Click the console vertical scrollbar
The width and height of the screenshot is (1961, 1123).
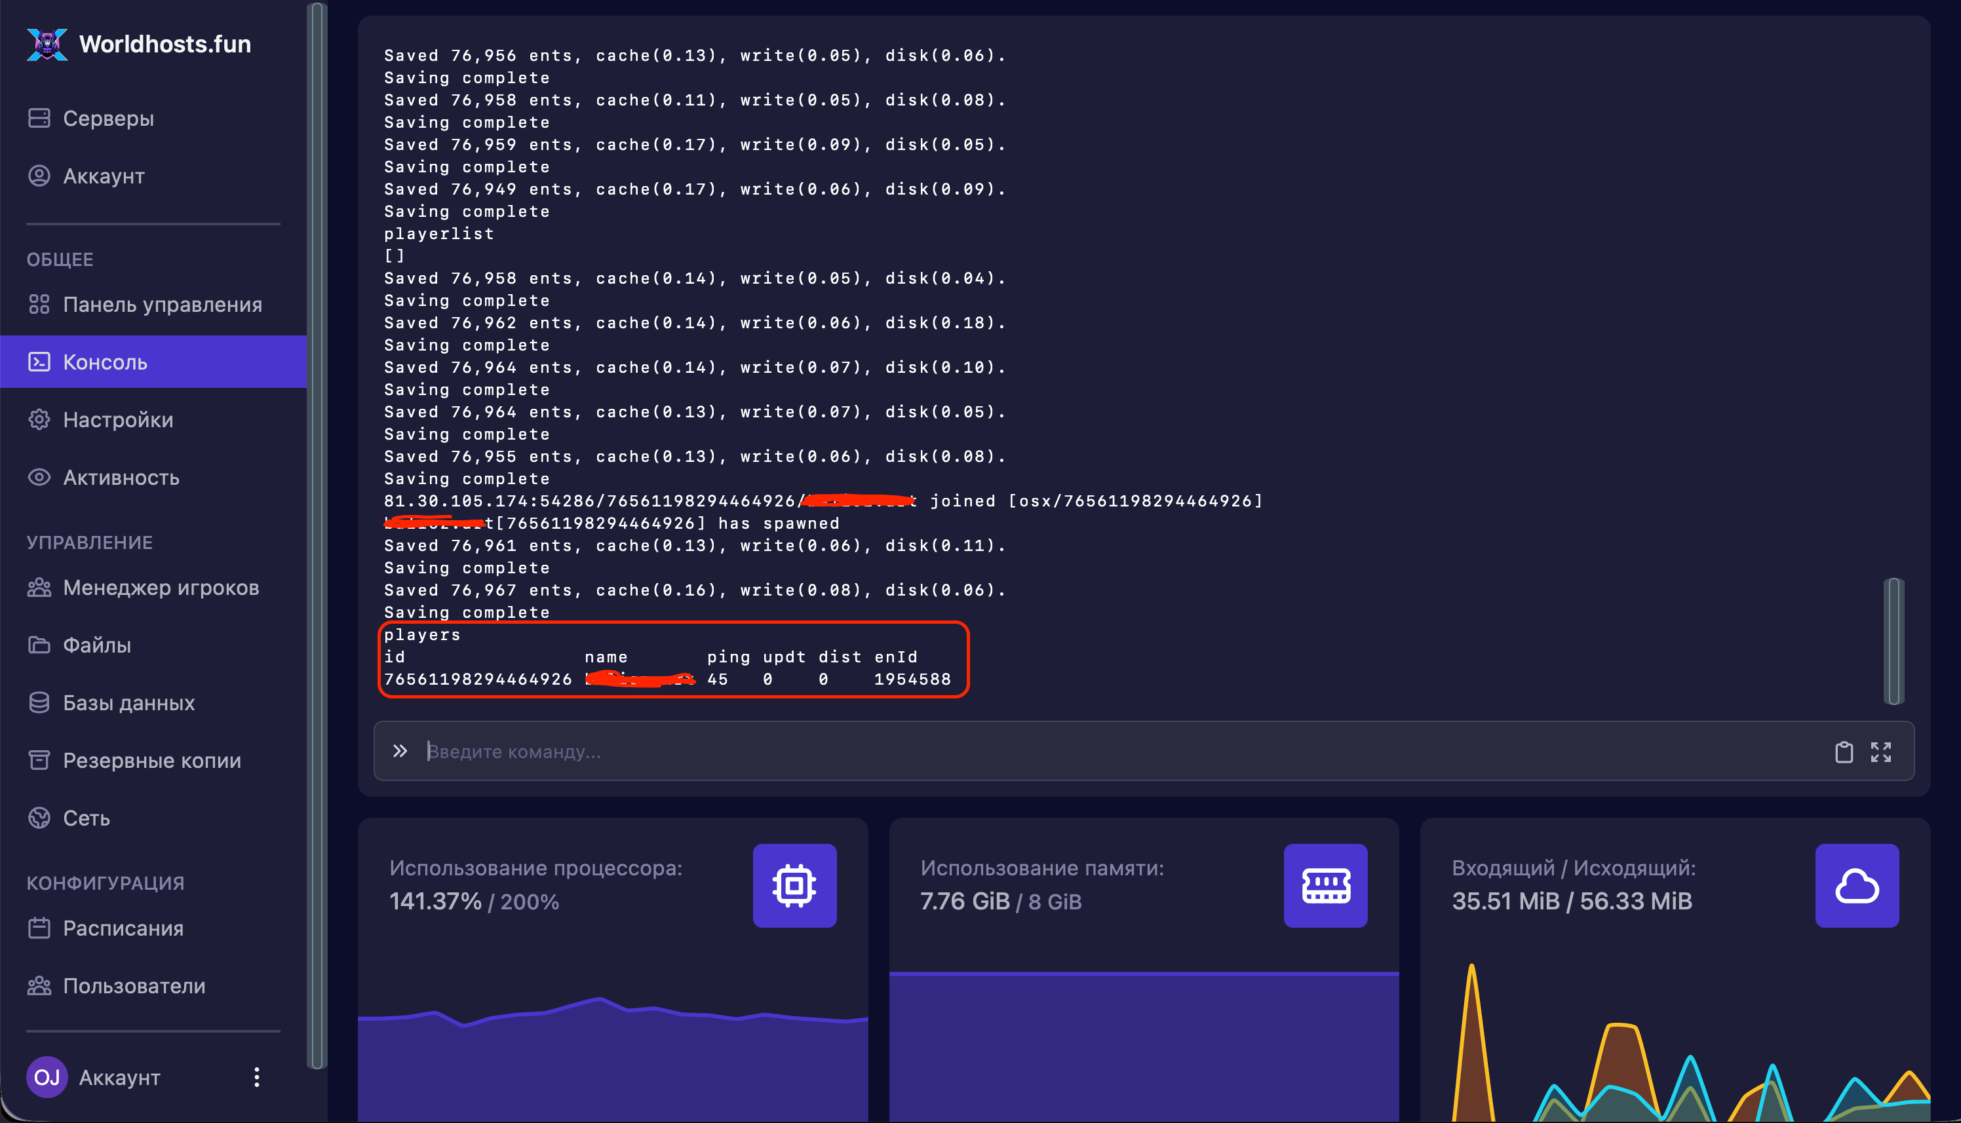(x=1894, y=640)
